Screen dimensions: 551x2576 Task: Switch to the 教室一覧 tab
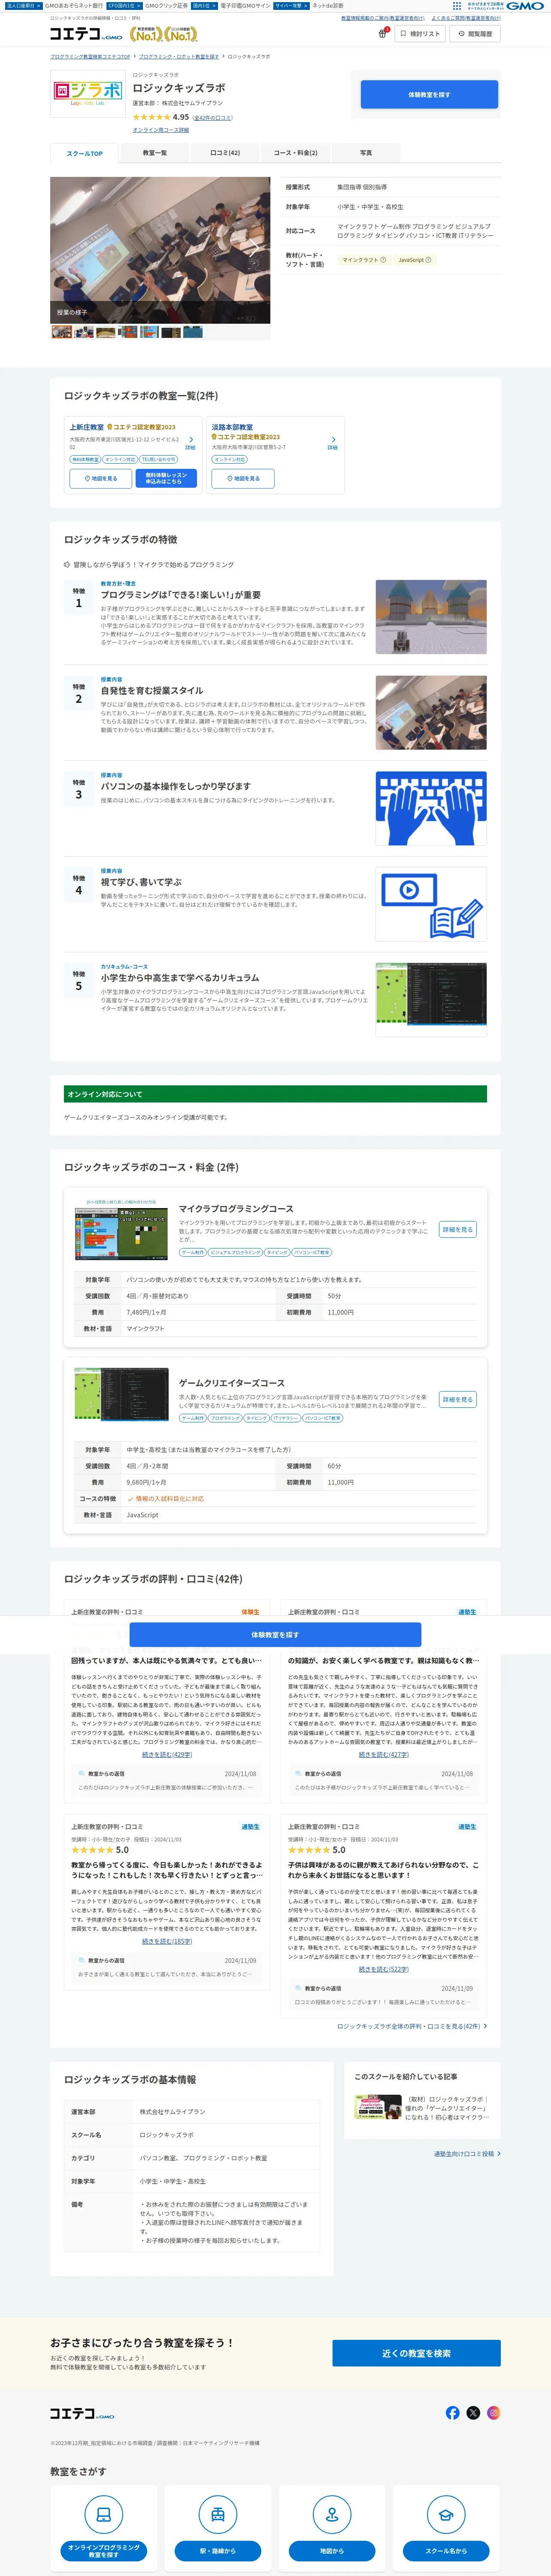pos(154,153)
